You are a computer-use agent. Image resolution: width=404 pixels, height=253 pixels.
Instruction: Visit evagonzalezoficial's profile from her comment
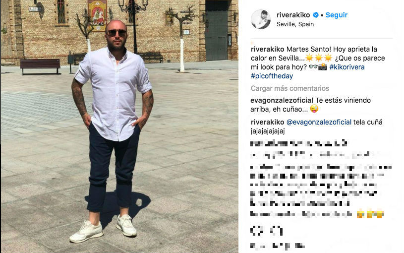pyautogui.click(x=282, y=100)
